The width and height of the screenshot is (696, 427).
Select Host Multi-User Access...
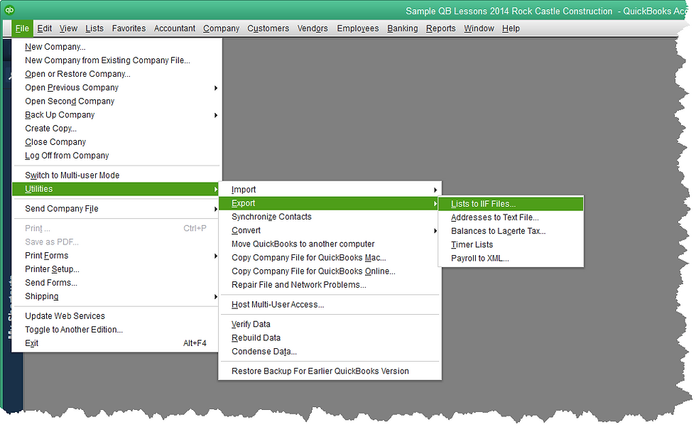click(x=330, y=305)
